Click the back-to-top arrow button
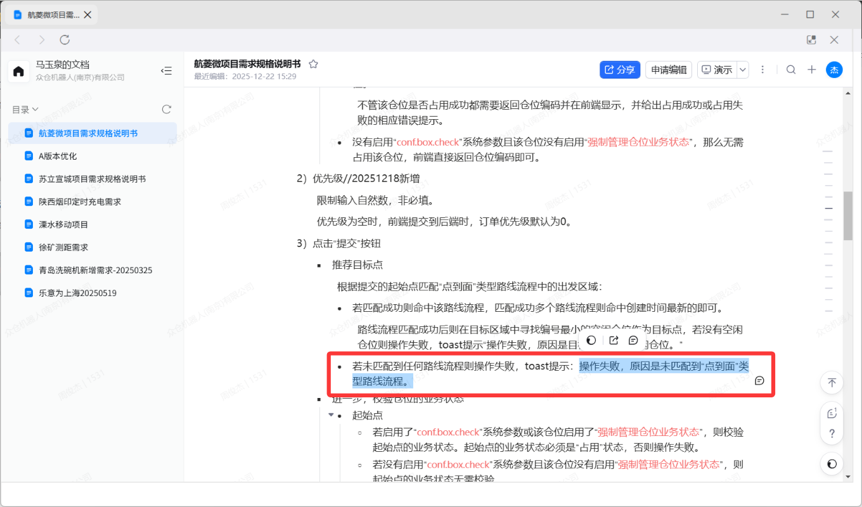862x507 pixels. click(x=832, y=383)
